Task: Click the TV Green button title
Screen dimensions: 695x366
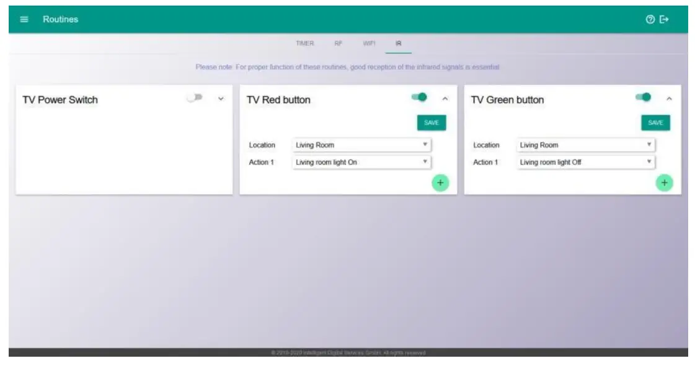Action: click(x=507, y=100)
